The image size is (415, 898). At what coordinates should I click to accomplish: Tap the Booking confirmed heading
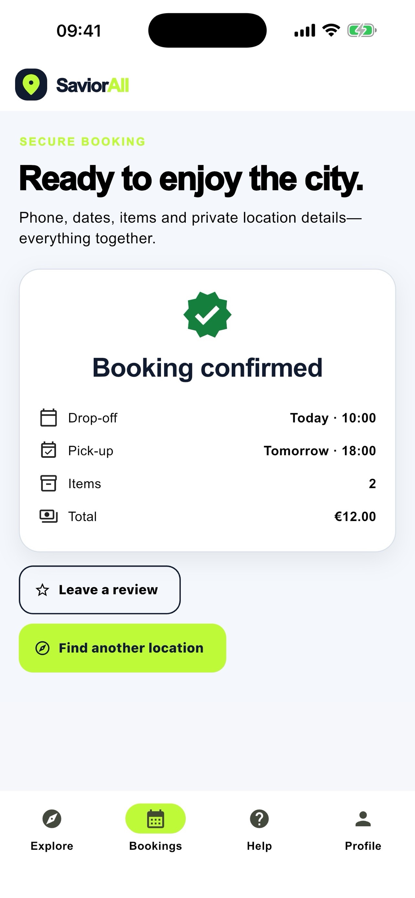tap(207, 368)
